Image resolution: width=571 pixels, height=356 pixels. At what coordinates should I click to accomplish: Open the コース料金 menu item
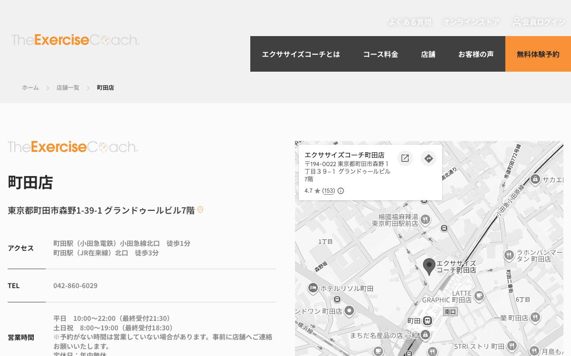[381, 54]
